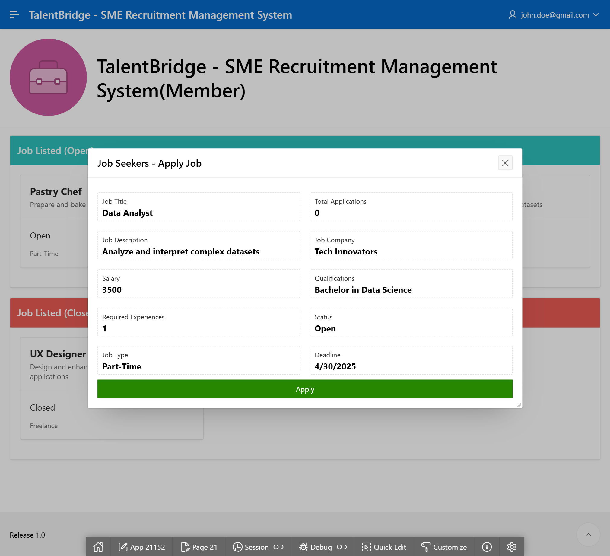
Task: Click the large TalentBridge (Member) page heading
Action: [297, 78]
